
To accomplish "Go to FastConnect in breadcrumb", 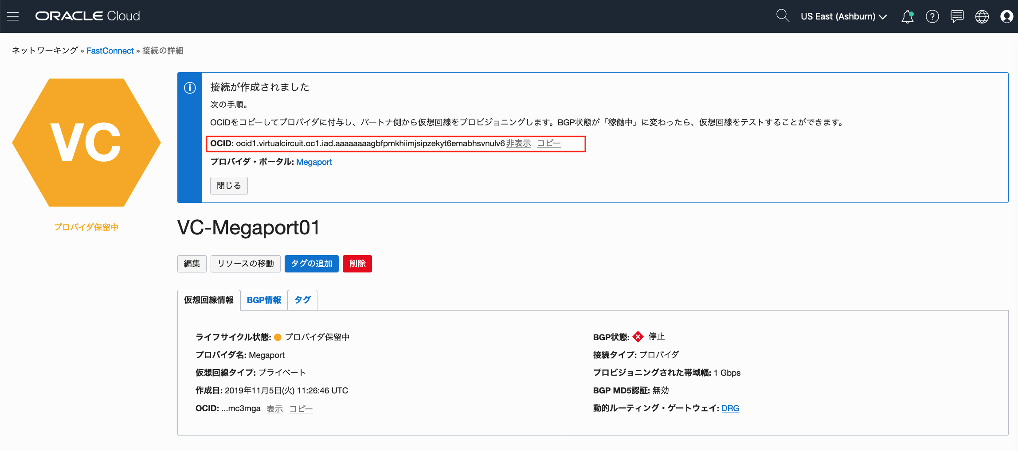I will pyautogui.click(x=110, y=51).
